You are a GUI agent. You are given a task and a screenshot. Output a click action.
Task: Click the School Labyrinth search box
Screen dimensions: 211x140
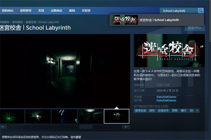click(178, 11)
